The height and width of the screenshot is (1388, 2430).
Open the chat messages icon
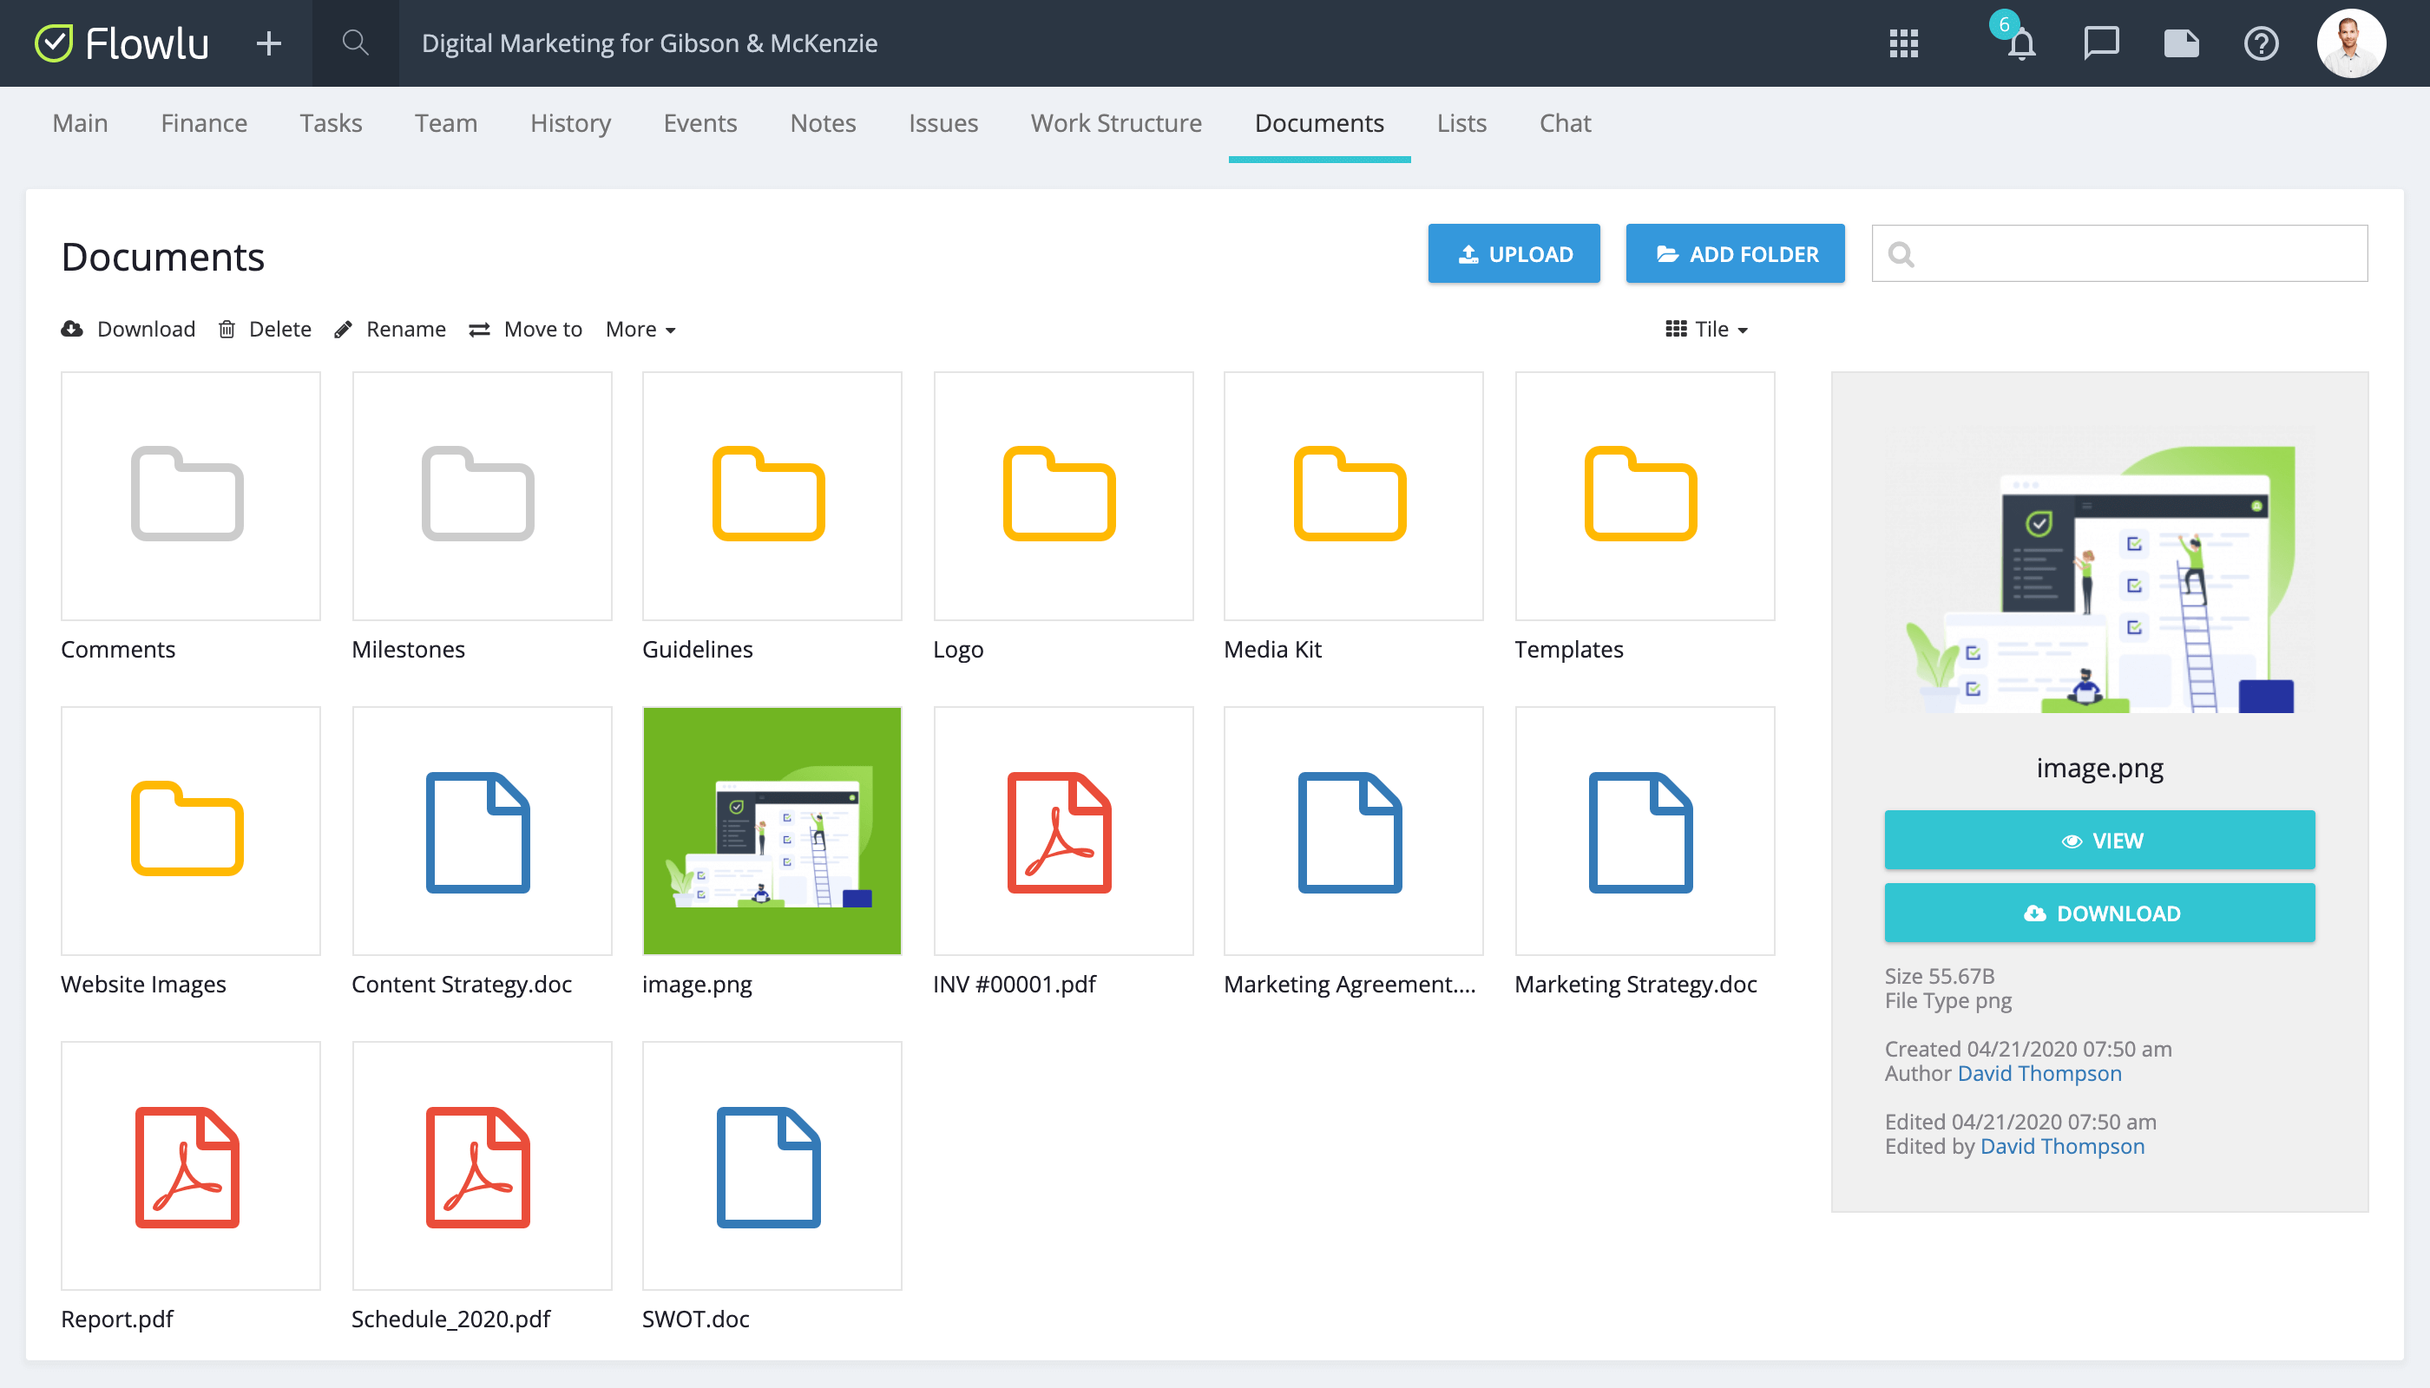2101,43
